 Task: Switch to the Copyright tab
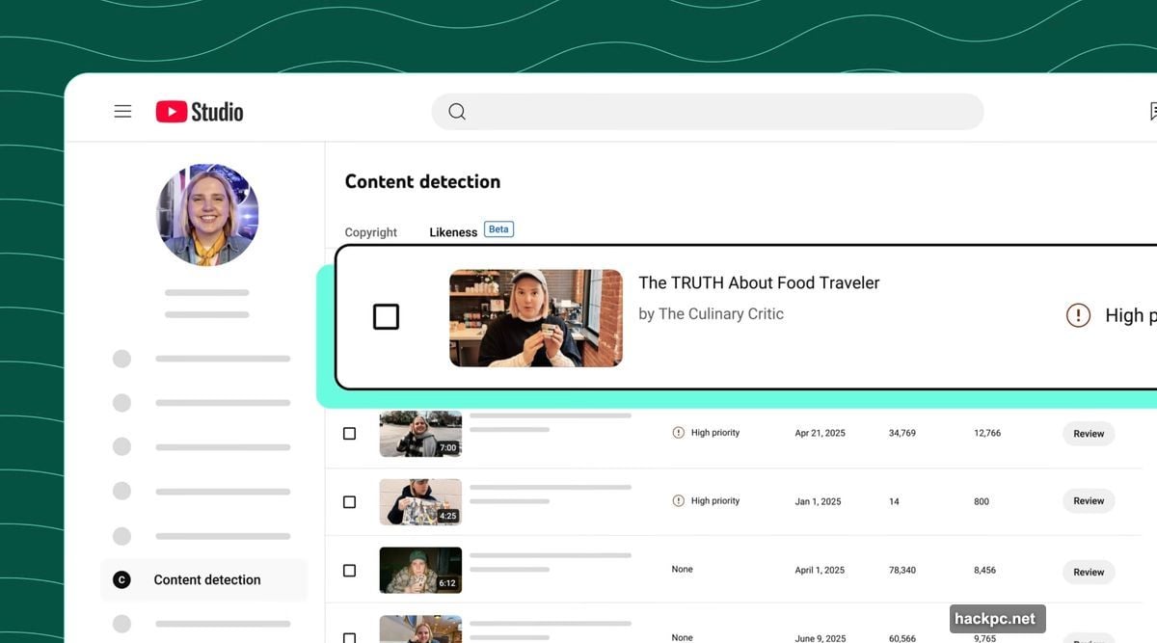[371, 231]
